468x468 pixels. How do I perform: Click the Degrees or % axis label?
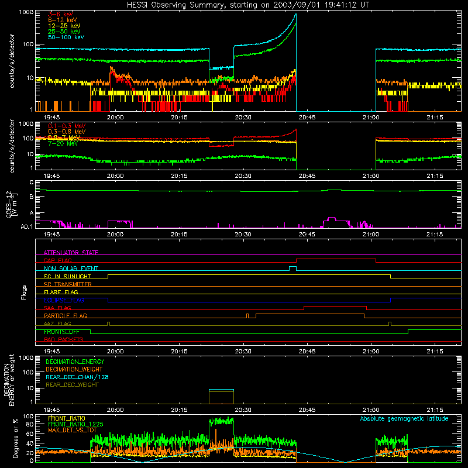tap(16, 438)
